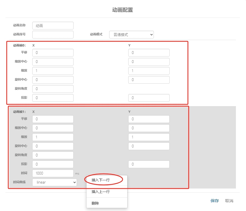Click 动画帧0 平移 Y input

point(149,53)
